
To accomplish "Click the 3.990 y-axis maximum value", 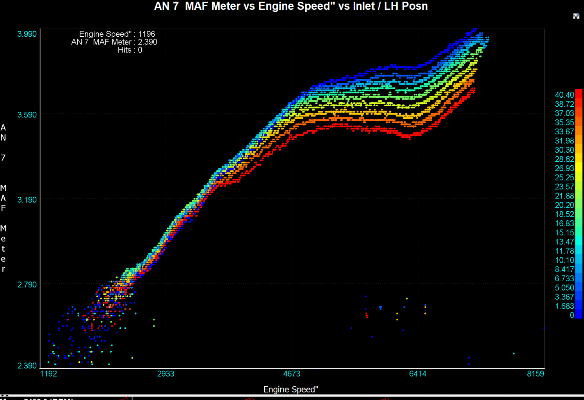I will 27,34.
